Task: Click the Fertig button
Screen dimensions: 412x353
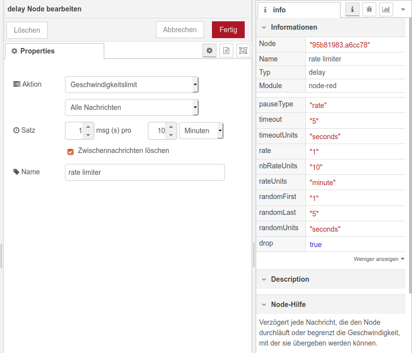Action: click(228, 30)
